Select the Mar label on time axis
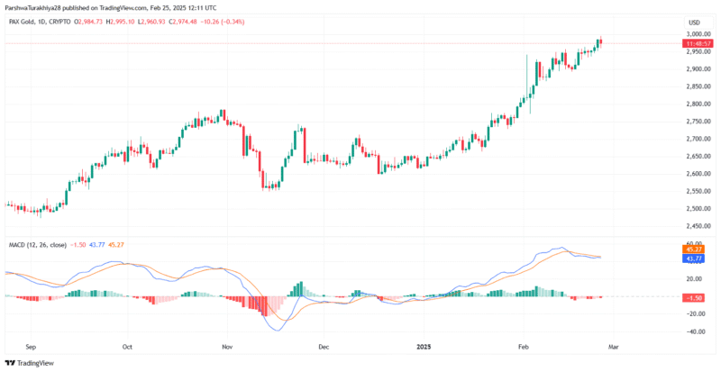 (612, 346)
